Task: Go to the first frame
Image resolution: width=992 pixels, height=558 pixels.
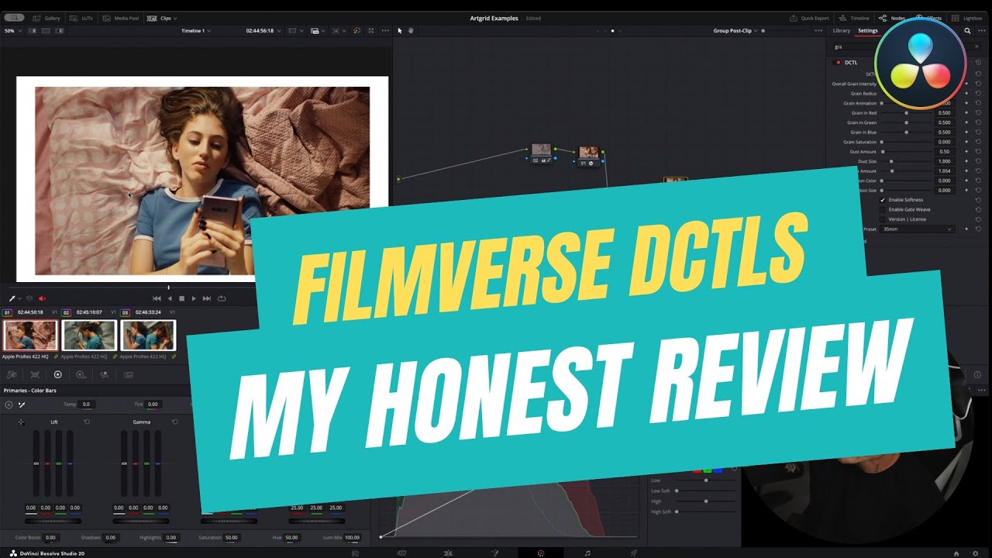Action: pyautogui.click(x=157, y=298)
